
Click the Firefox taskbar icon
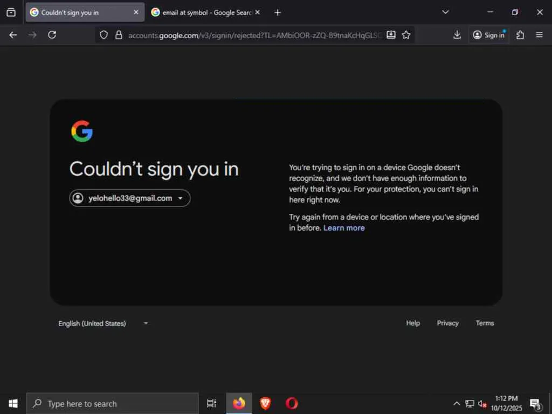click(239, 403)
